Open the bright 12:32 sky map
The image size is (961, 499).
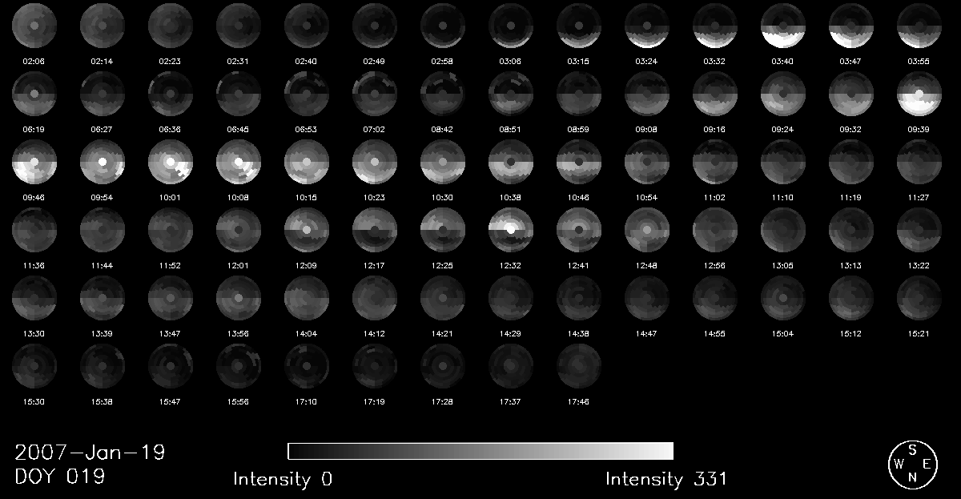click(x=510, y=230)
